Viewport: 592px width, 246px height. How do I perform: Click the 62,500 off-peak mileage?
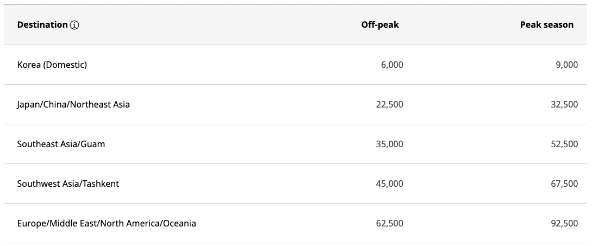389,223
